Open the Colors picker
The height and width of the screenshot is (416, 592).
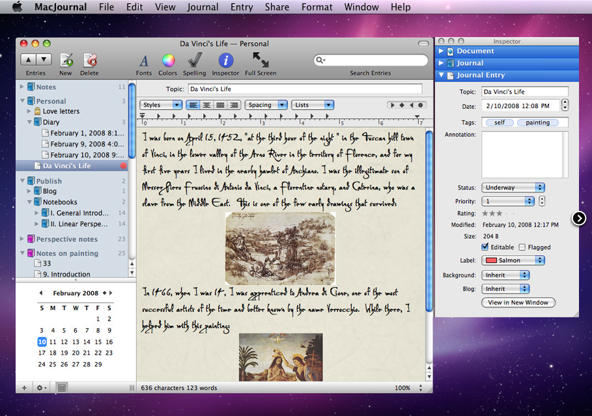(x=168, y=61)
